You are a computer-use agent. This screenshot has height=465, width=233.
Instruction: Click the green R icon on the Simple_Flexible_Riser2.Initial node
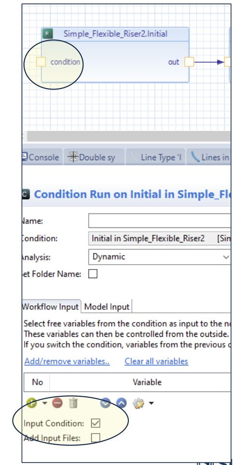tap(47, 34)
